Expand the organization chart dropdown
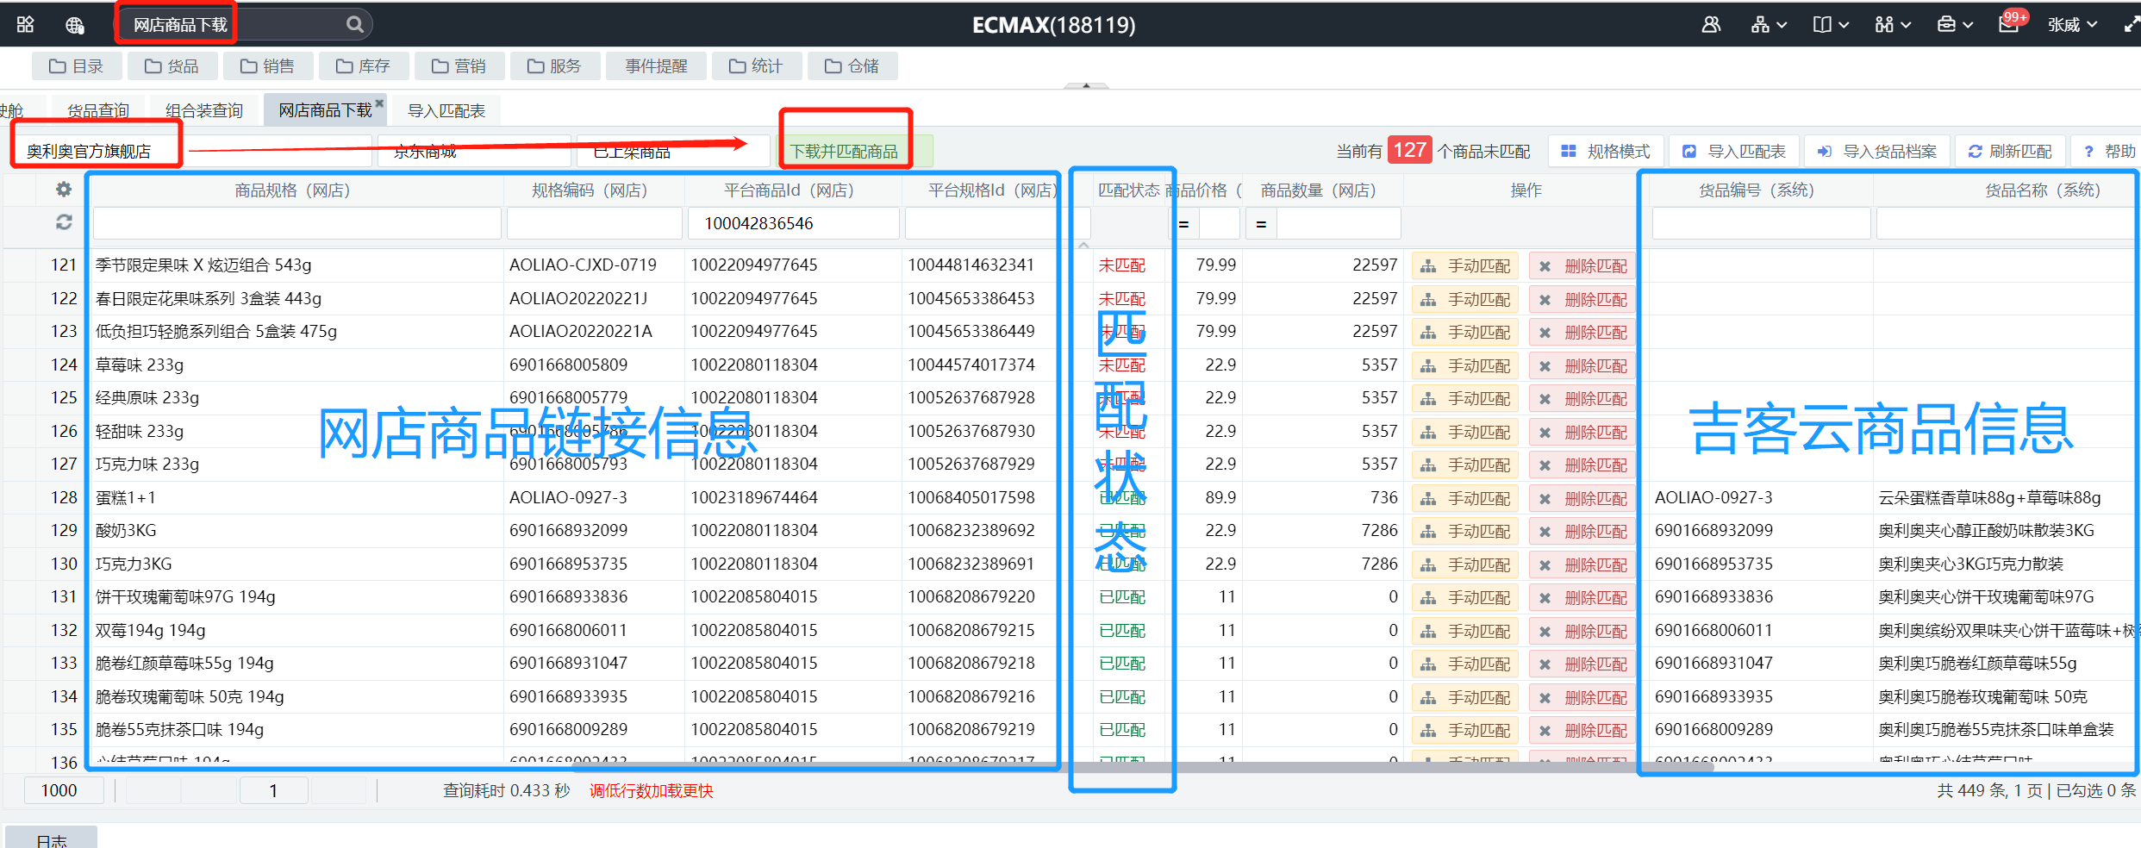 pyautogui.click(x=1769, y=24)
